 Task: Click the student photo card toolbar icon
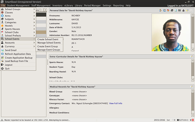pos(164,10)
